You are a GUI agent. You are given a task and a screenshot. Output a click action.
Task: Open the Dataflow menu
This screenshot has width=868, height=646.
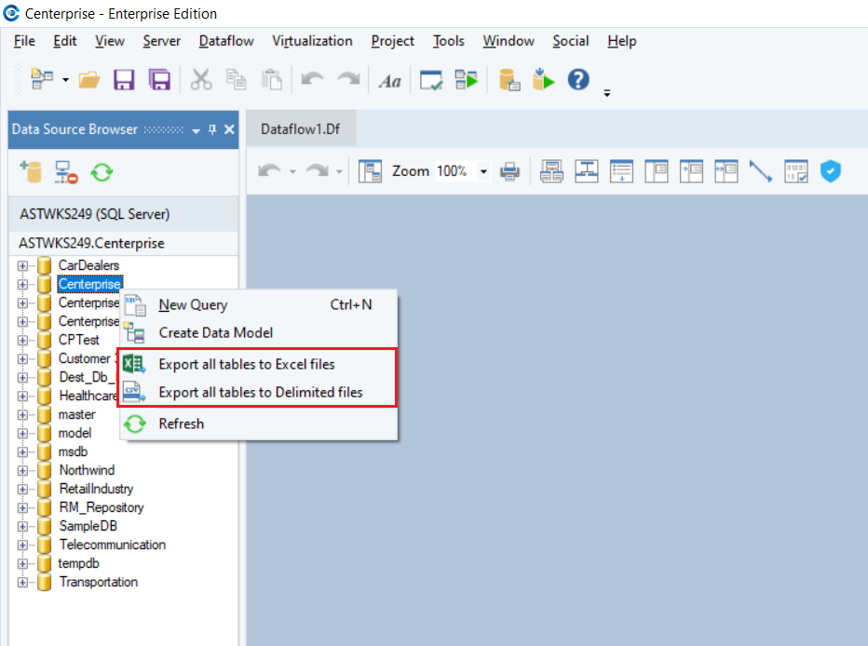tap(228, 41)
